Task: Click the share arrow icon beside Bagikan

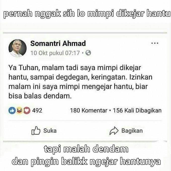Action: coord(114,131)
